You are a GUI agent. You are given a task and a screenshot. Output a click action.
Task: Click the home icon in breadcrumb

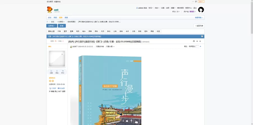pyautogui.click(x=48, y=22)
